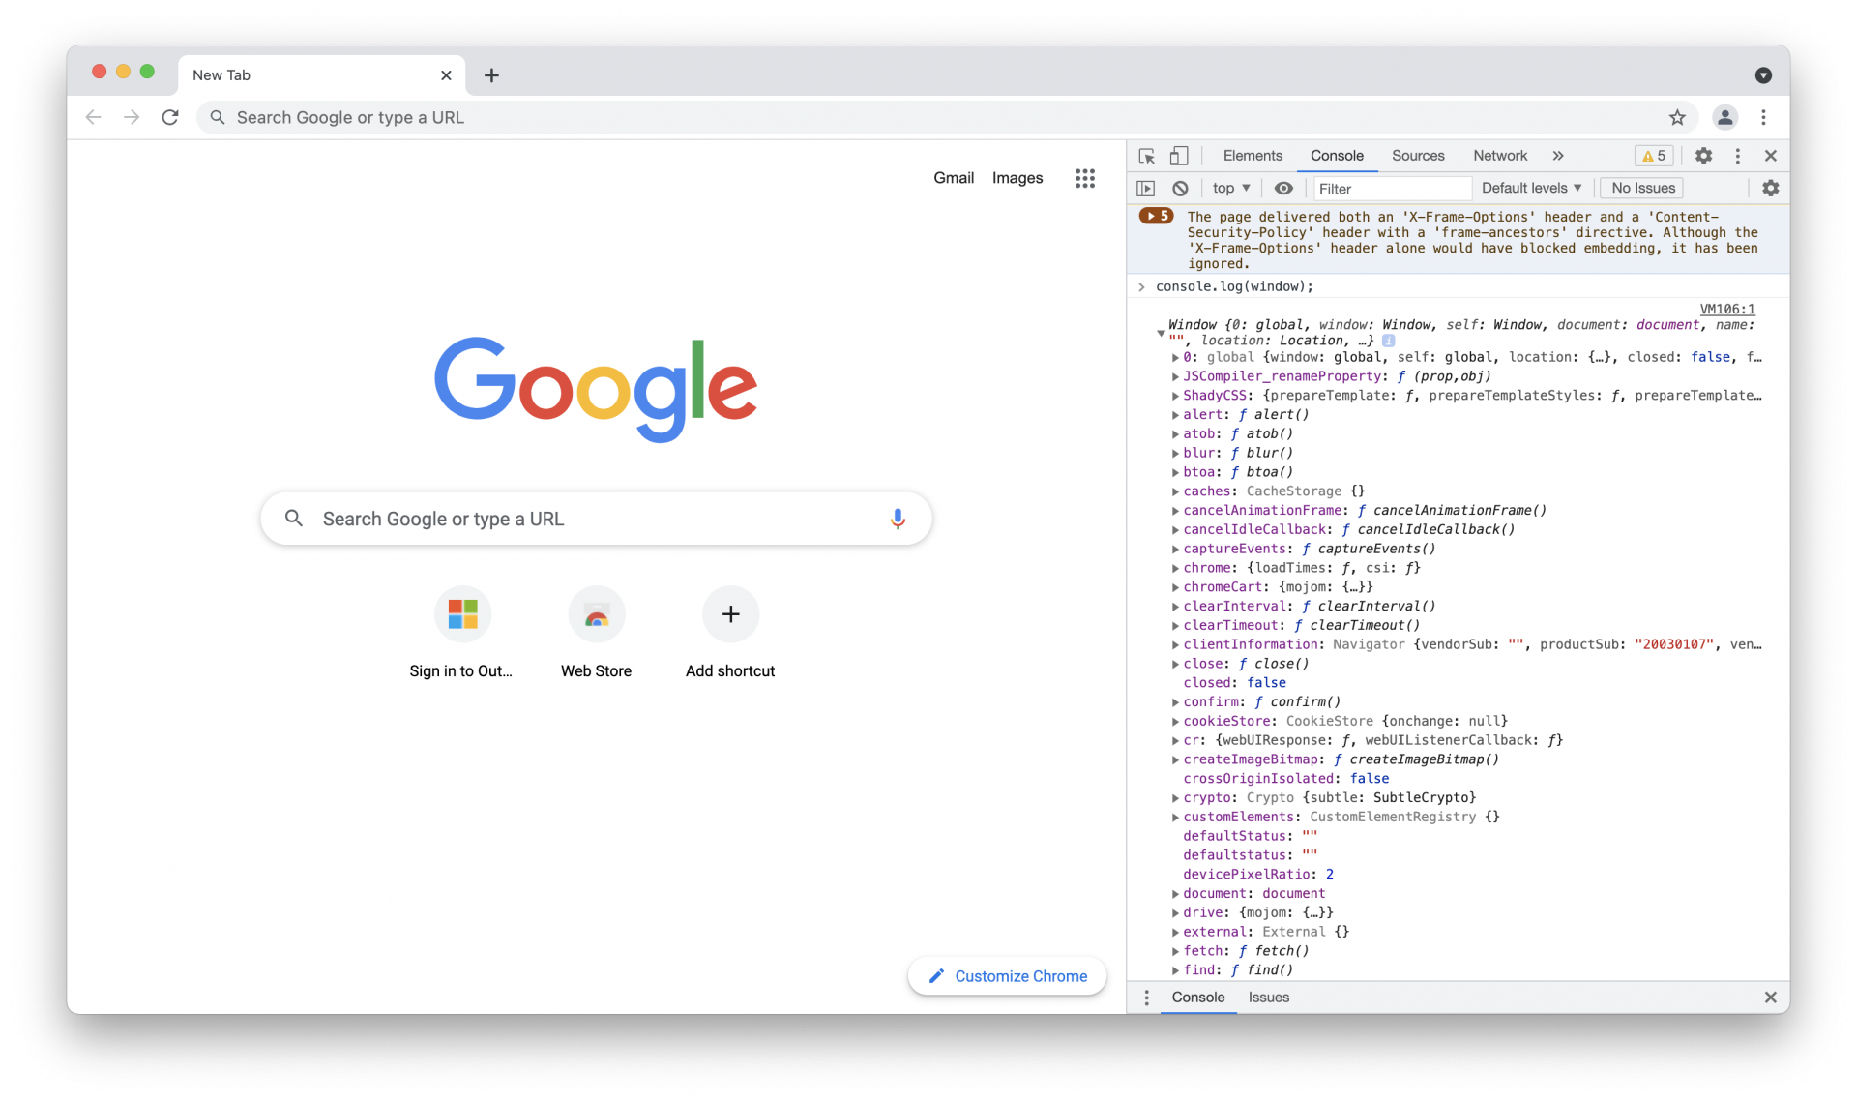
Task: Open the browser profile avatar
Action: [1725, 117]
